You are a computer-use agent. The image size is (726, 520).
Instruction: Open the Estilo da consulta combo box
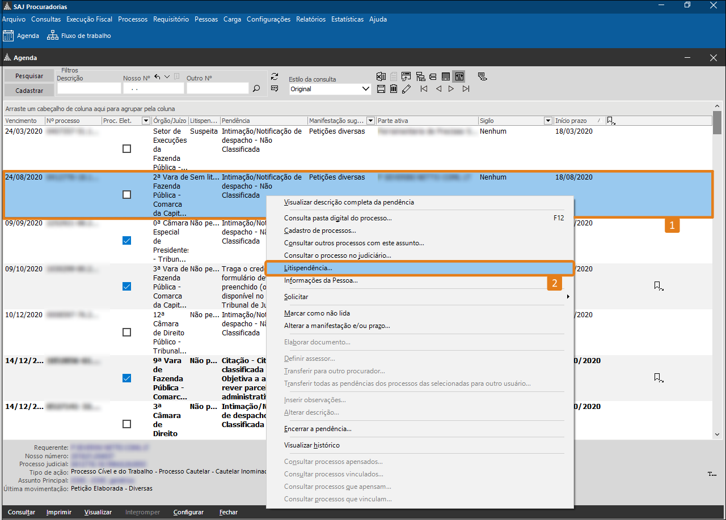click(x=330, y=89)
